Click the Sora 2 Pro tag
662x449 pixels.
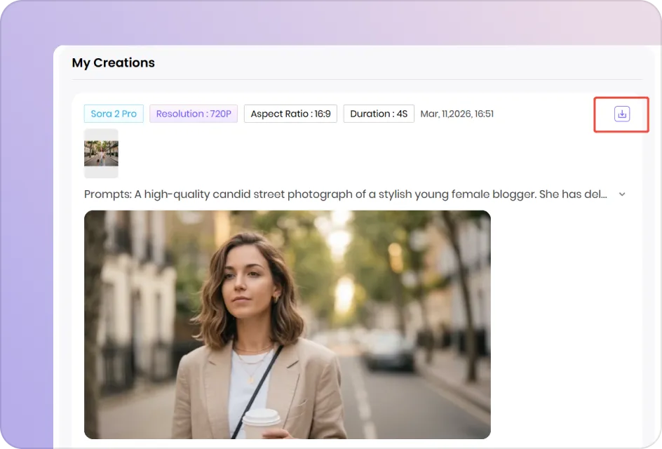(114, 114)
